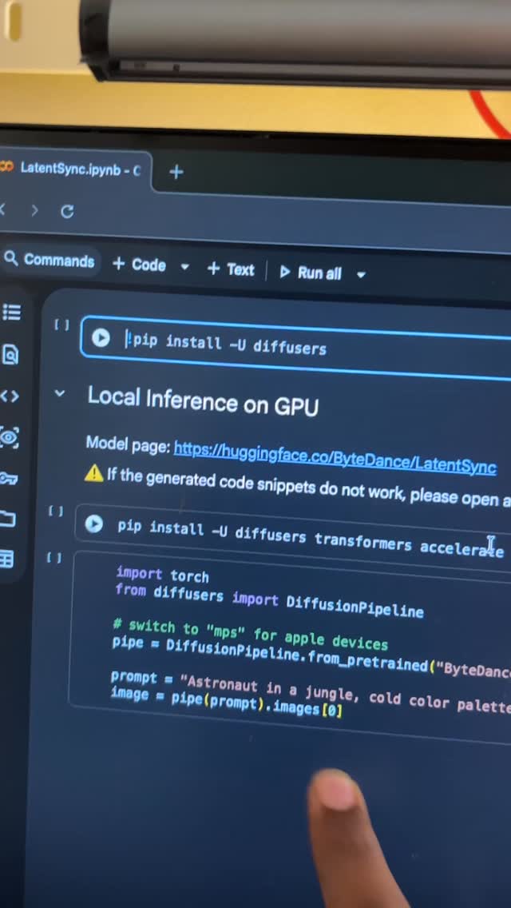
Task: Select the LatentSync.ipynb browser tab
Action: 73,169
